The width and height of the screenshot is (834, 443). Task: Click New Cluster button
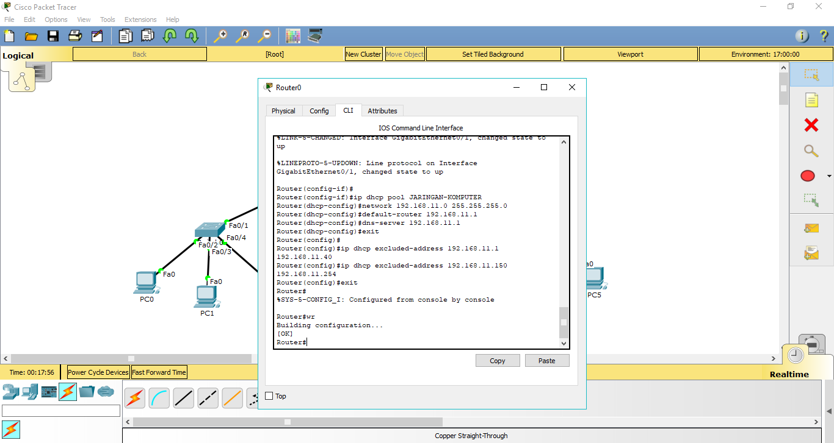[363, 54]
